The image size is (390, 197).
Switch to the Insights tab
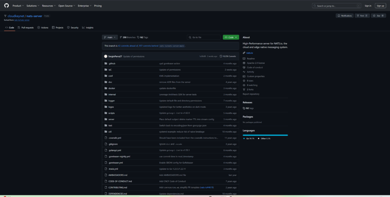(88, 27)
